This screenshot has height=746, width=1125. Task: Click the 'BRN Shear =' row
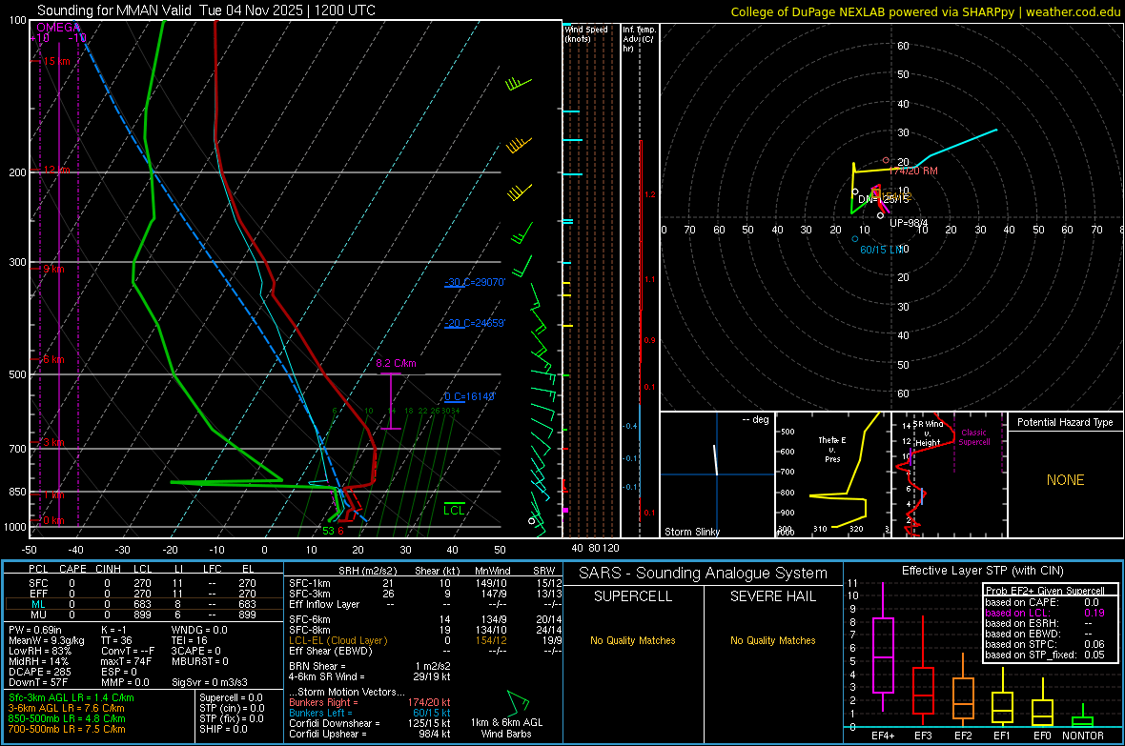(x=370, y=666)
